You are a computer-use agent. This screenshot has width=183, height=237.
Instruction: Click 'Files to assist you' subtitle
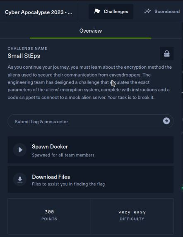point(68,184)
